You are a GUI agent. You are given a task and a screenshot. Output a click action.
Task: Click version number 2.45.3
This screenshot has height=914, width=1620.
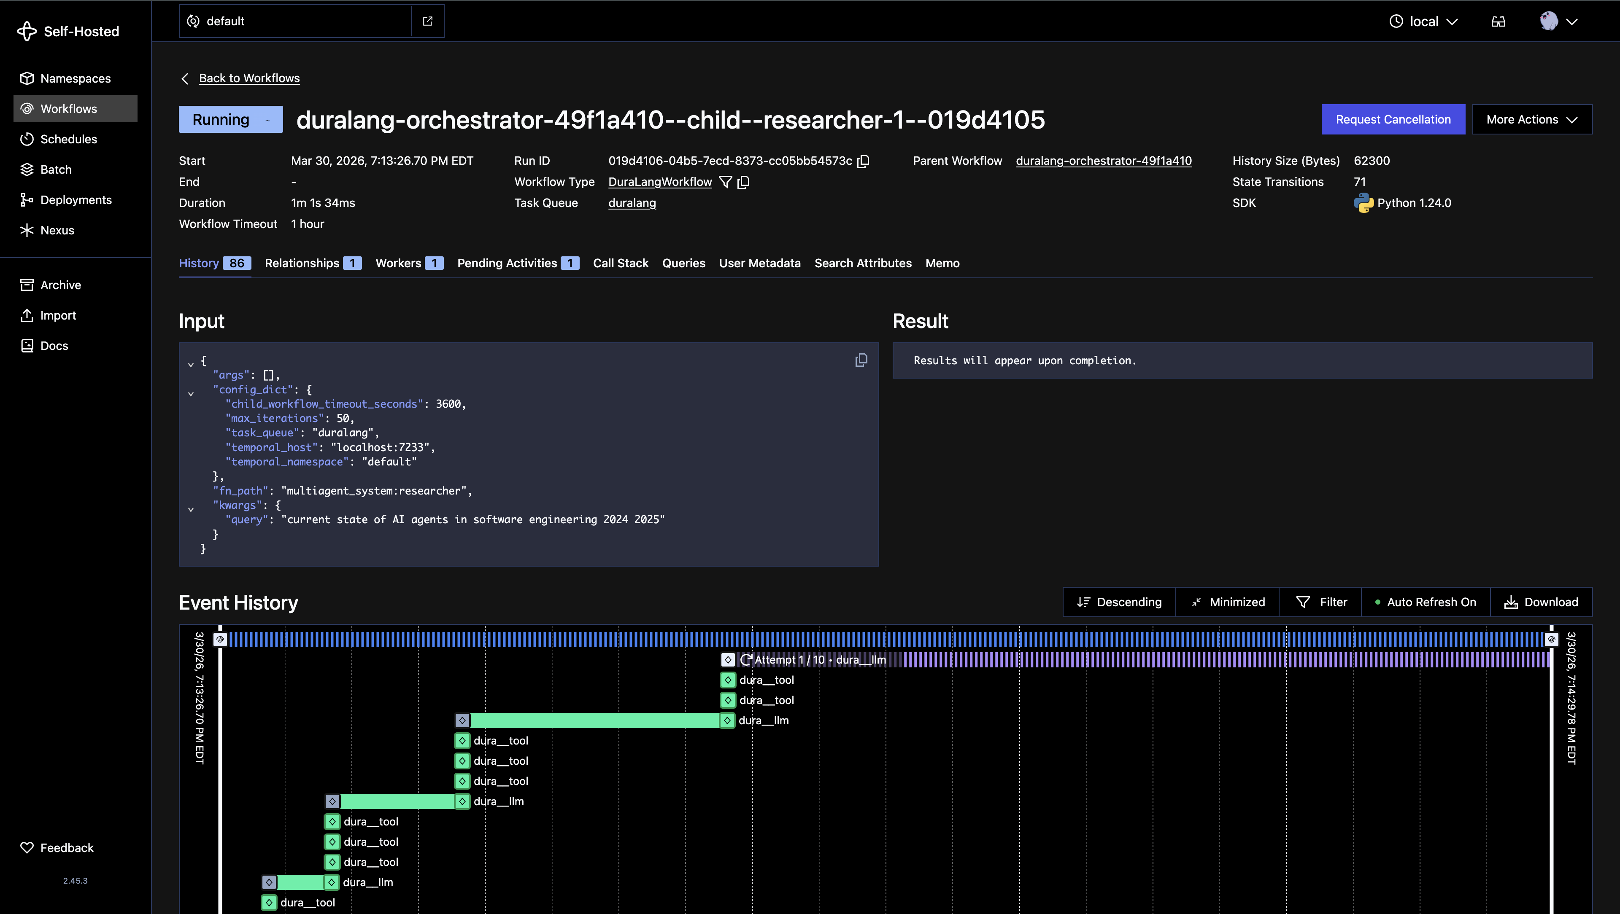coord(76,881)
